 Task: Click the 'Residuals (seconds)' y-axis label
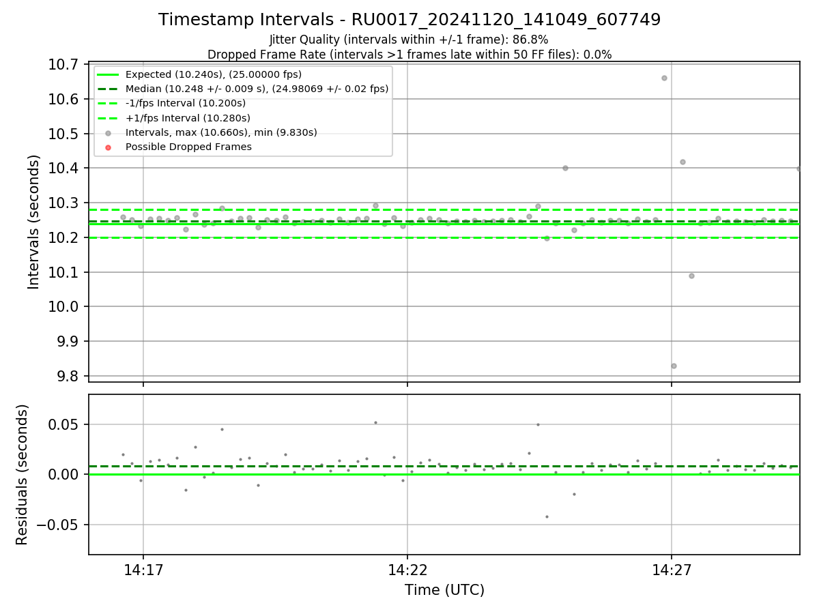[23, 474]
